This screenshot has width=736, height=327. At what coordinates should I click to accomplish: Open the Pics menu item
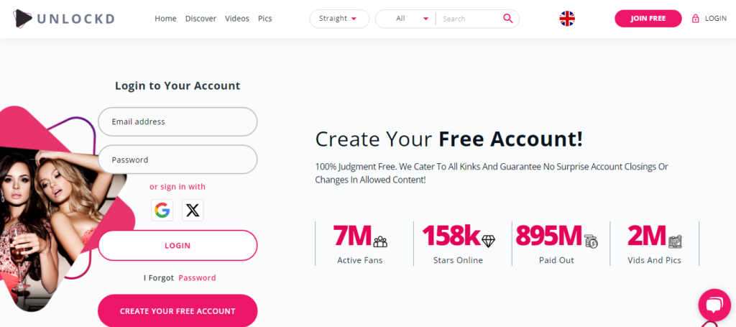point(264,19)
